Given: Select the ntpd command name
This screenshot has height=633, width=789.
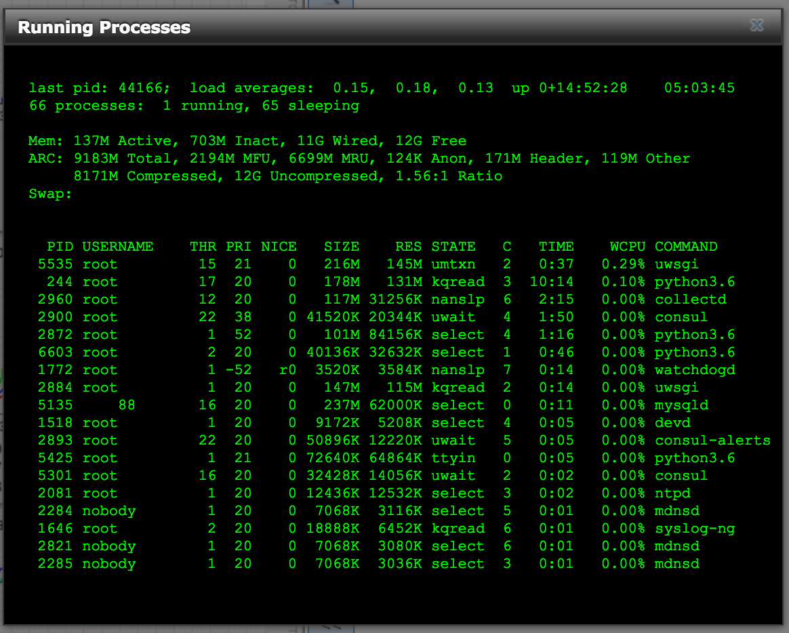Looking at the screenshot, I should (x=673, y=493).
